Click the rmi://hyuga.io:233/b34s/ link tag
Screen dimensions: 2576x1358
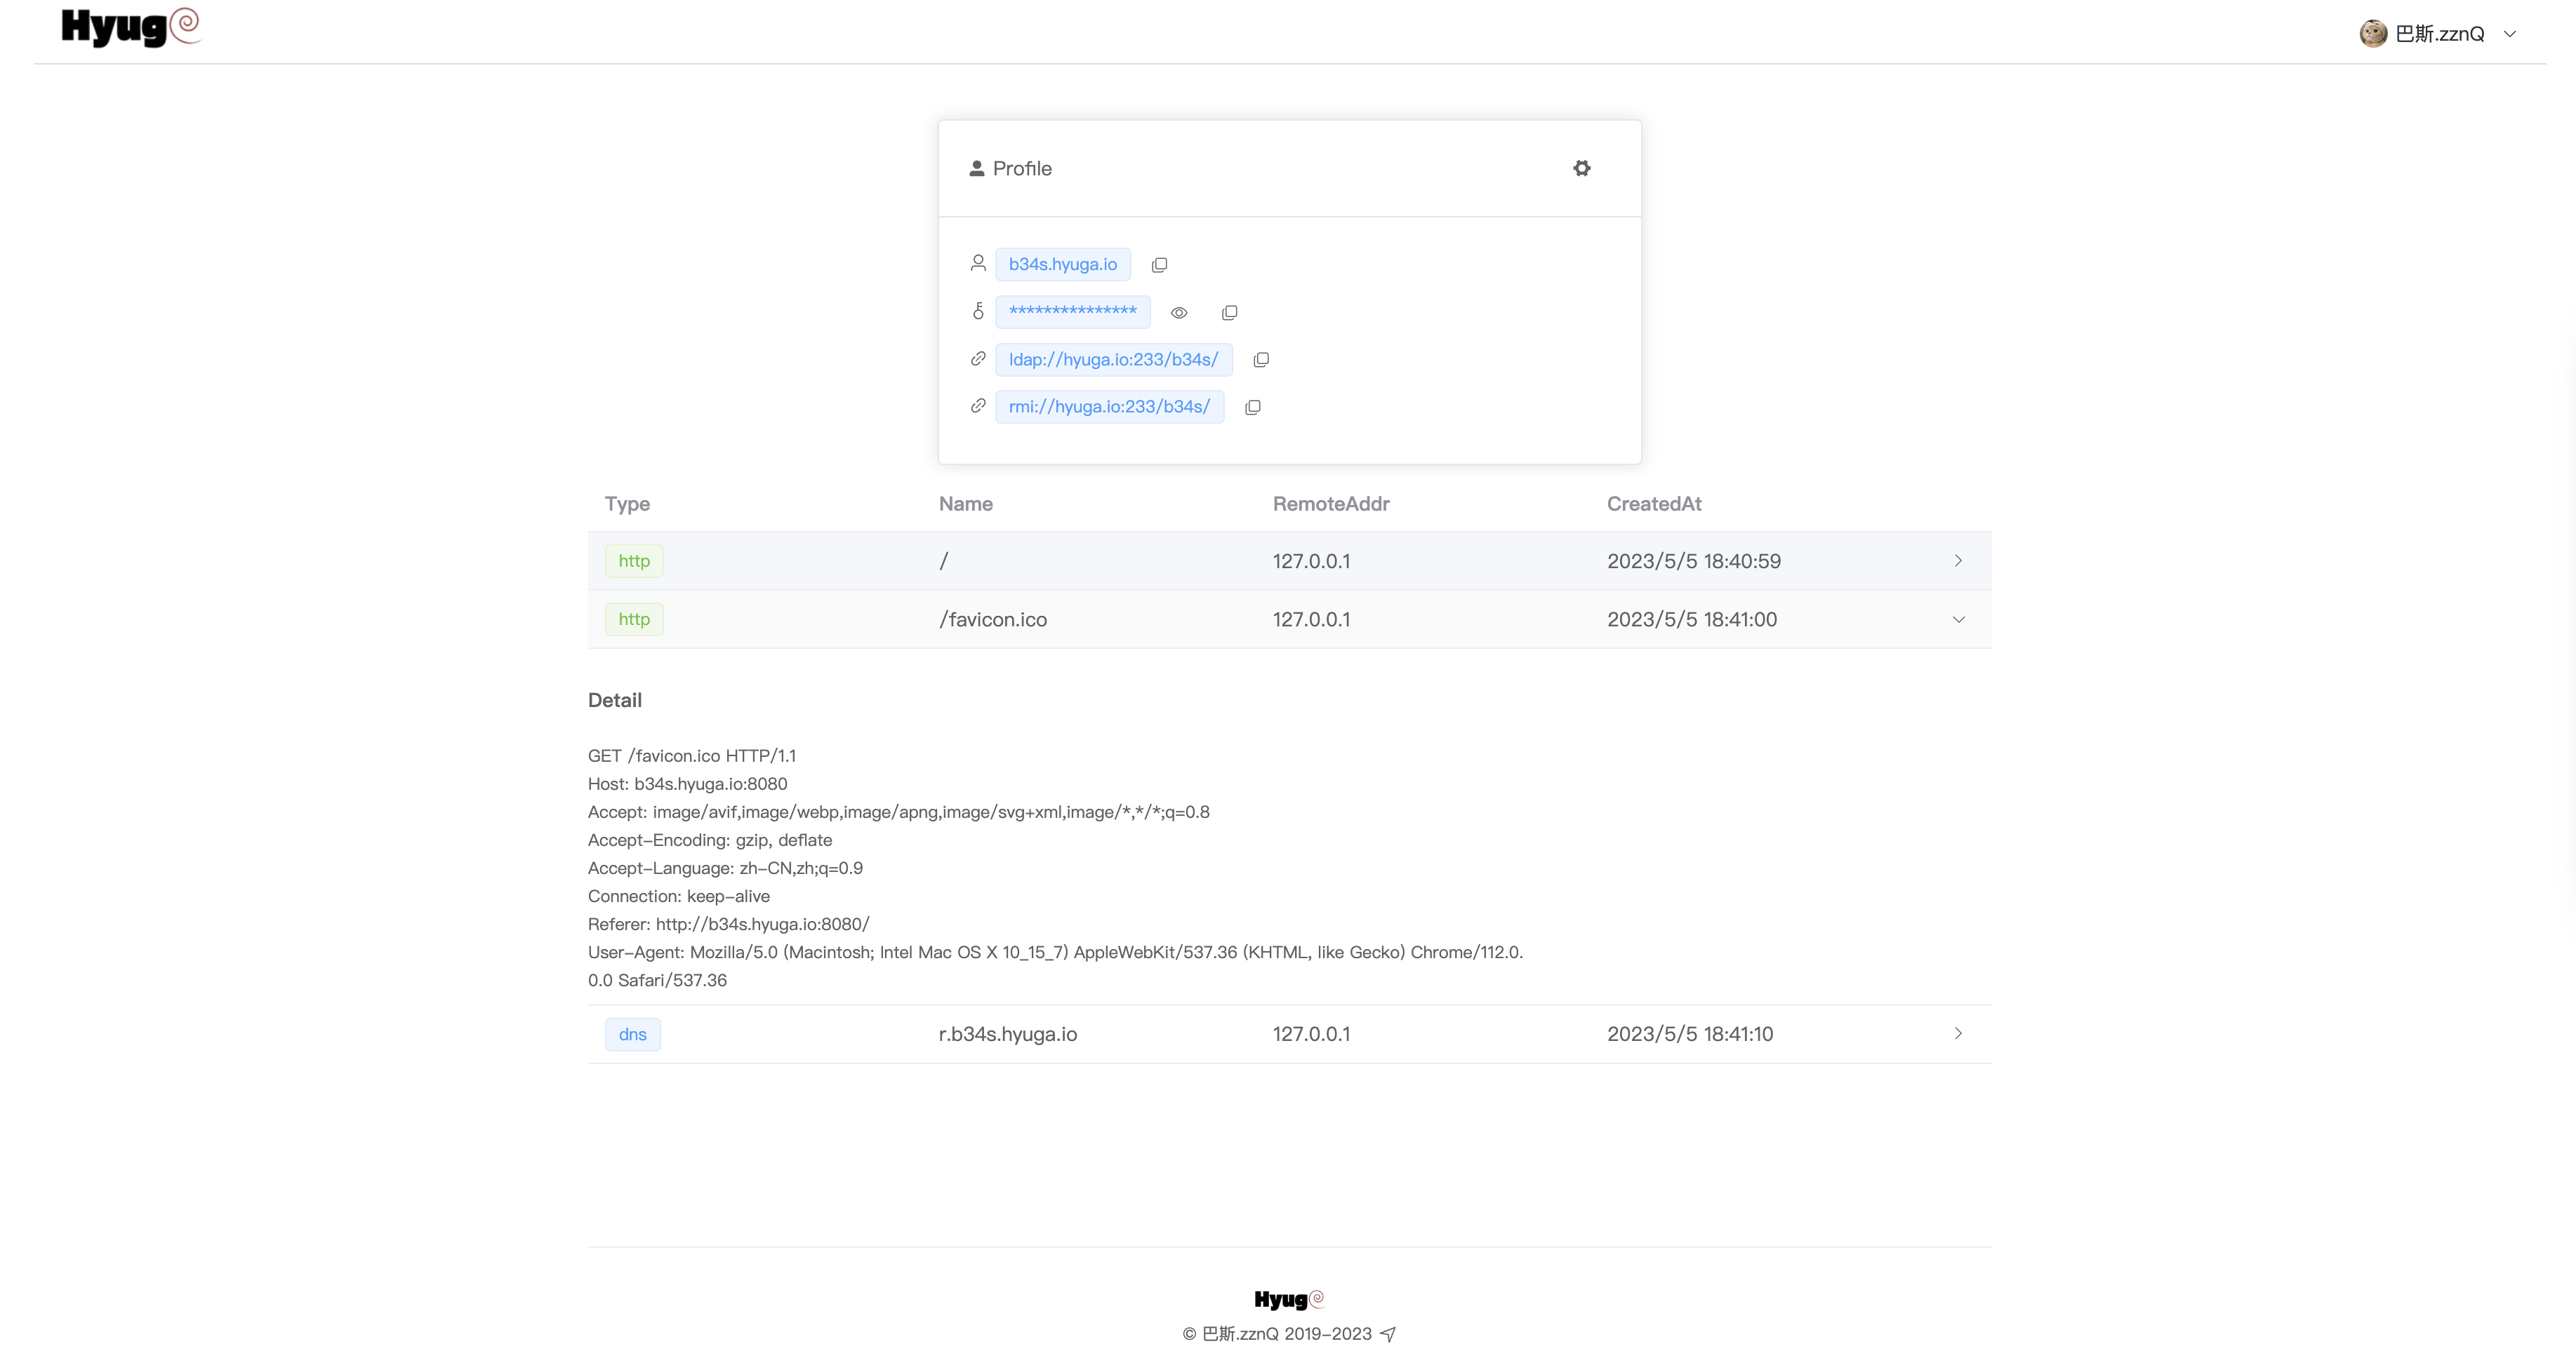point(1109,407)
